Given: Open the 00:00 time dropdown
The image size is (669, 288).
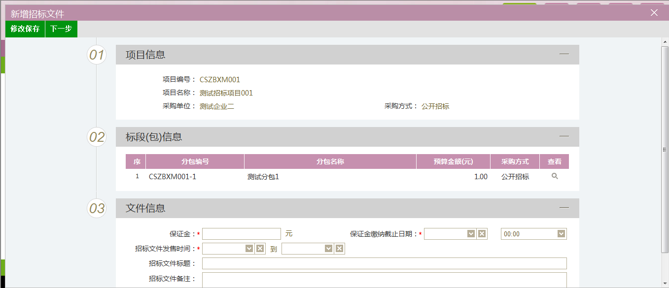Looking at the screenshot, I should point(561,234).
